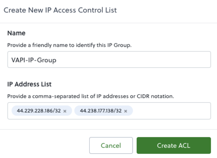Click the dialog title Create New IP Access Control List

(x=60, y=10)
